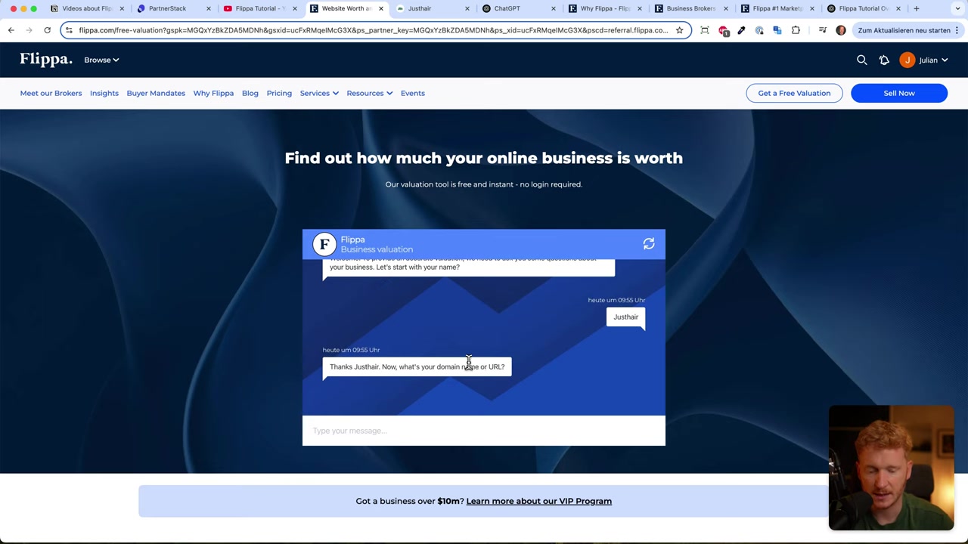The width and height of the screenshot is (968, 544).
Task: Click the Justhair chat reply bubble
Action: pos(625,317)
